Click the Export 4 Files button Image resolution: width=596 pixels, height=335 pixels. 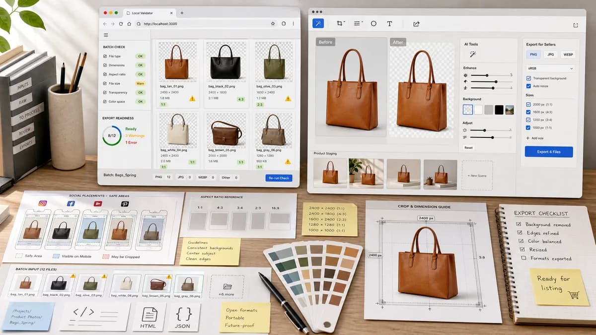pyautogui.click(x=549, y=152)
